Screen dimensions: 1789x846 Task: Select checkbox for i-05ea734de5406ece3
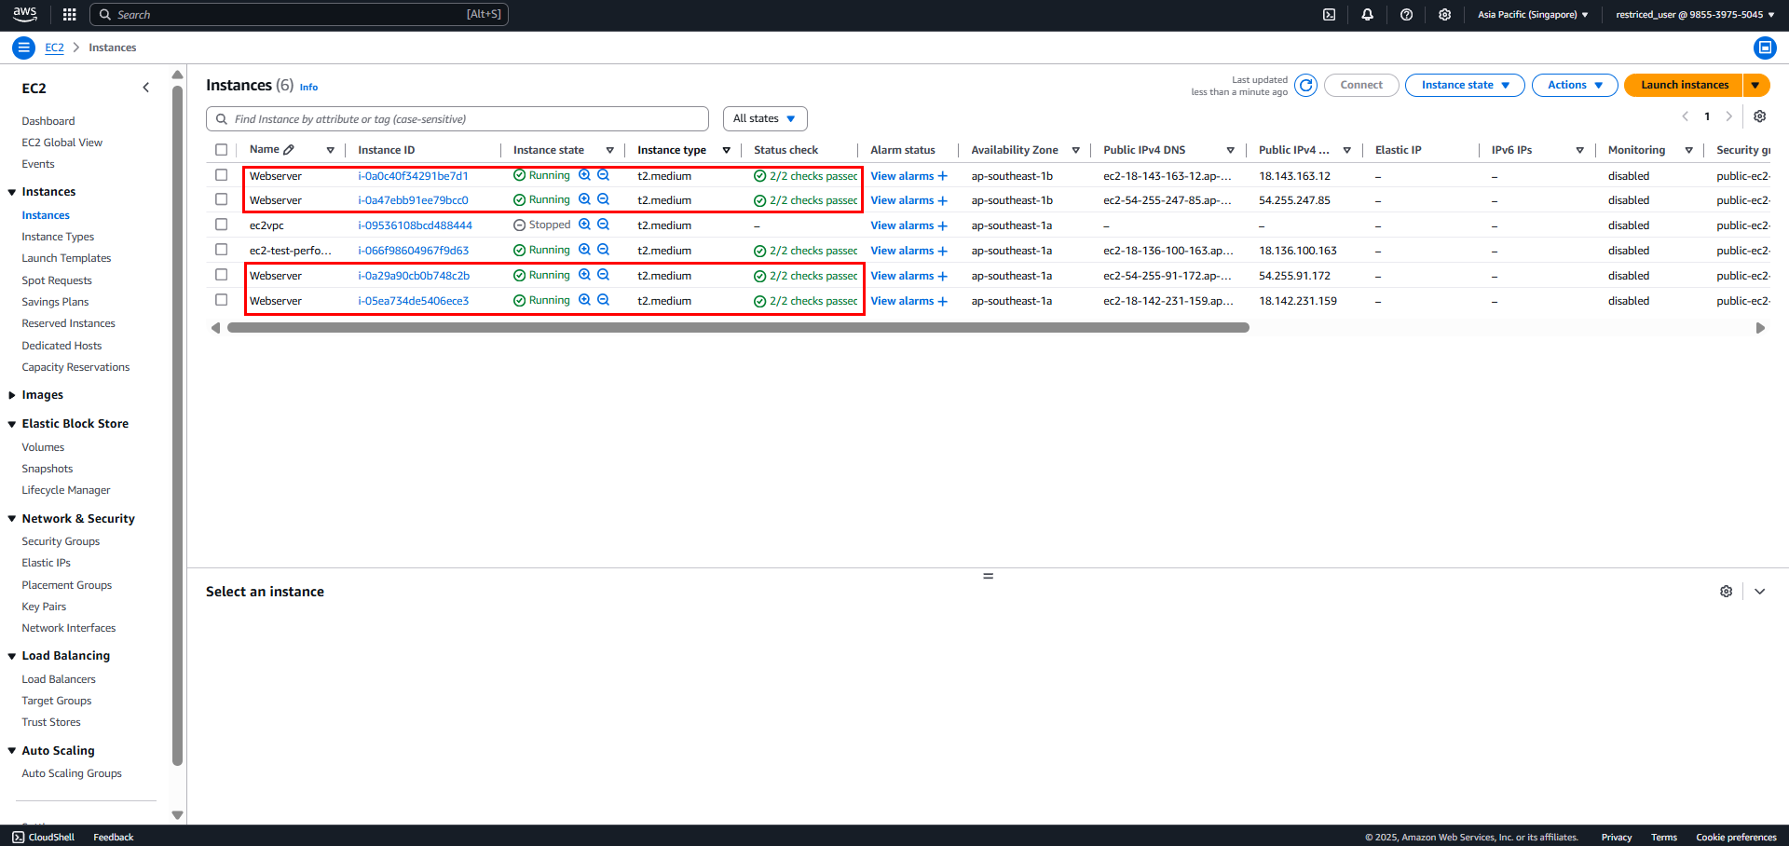(x=221, y=300)
